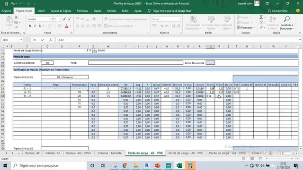Open Windows Start menu

pyautogui.click(x=5, y=166)
